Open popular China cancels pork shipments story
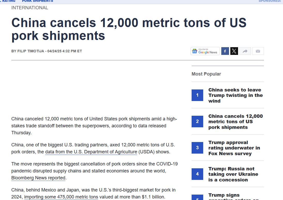Screen dimensions: 283x200 tap(235, 122)
